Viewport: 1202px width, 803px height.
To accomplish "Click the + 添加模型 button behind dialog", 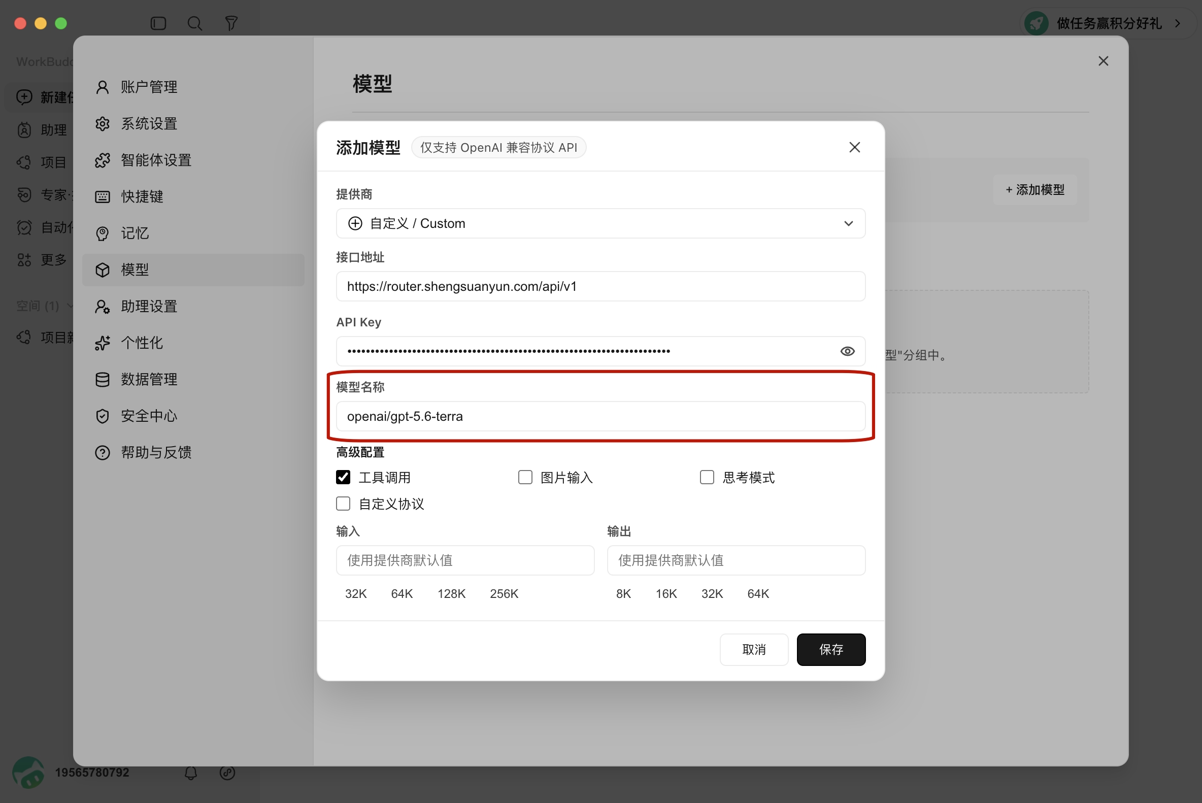I will pos(1035,190).
